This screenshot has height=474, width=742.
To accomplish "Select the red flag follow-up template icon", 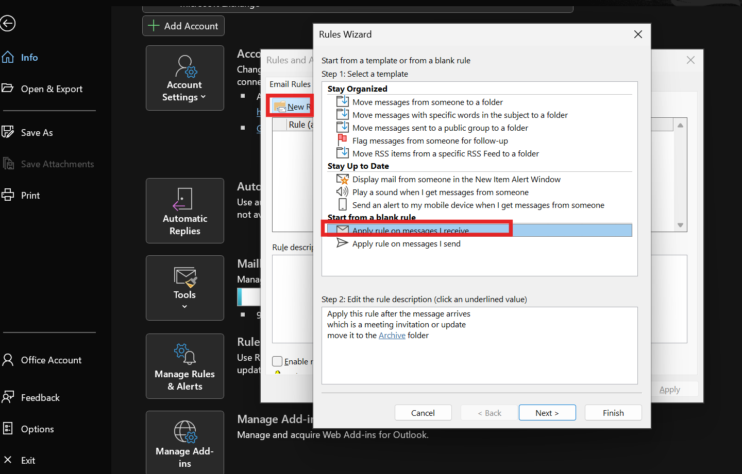I will point(342,140).
